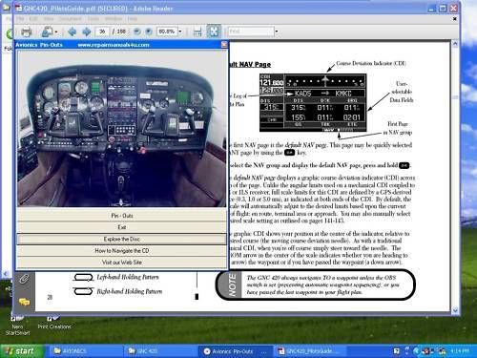Click the cockpit photo in Avionics window
This screenshot has width=477, height=358.
(122, 129)
